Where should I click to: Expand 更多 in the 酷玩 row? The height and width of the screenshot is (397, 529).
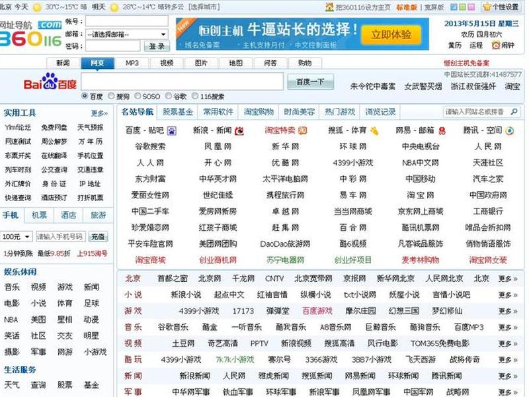[x=508, y=360]
